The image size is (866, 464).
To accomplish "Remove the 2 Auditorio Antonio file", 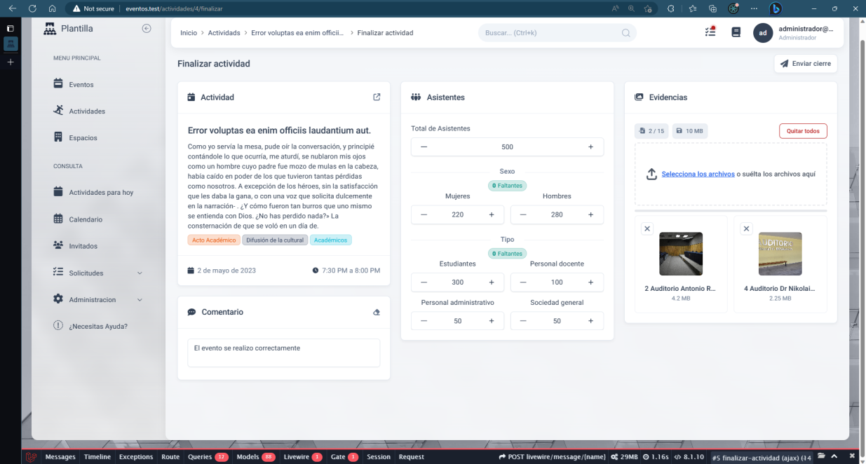I will (647, 228).
